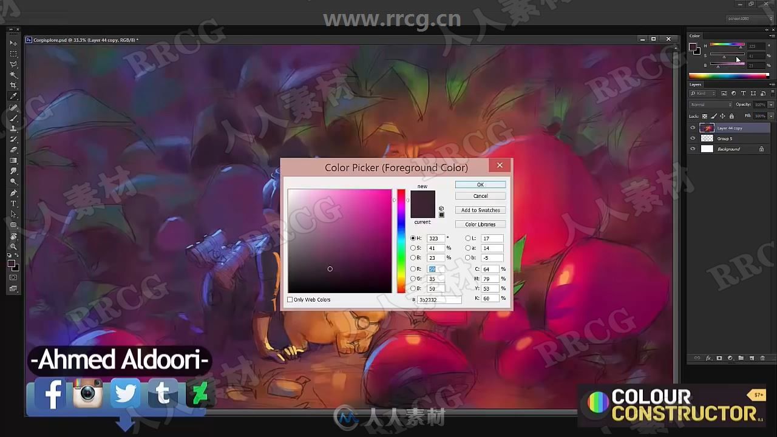Select the Eyedropper tool

point(13,96)
